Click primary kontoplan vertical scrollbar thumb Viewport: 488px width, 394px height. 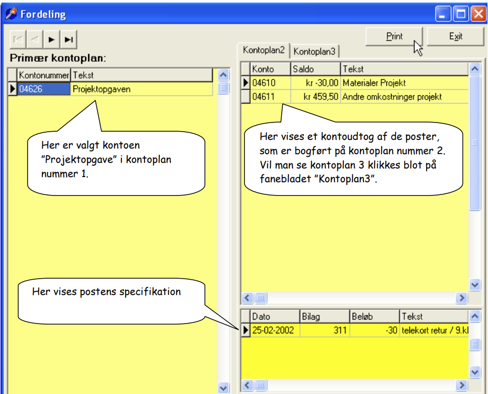pyautogui.click(x=223, y=88)
